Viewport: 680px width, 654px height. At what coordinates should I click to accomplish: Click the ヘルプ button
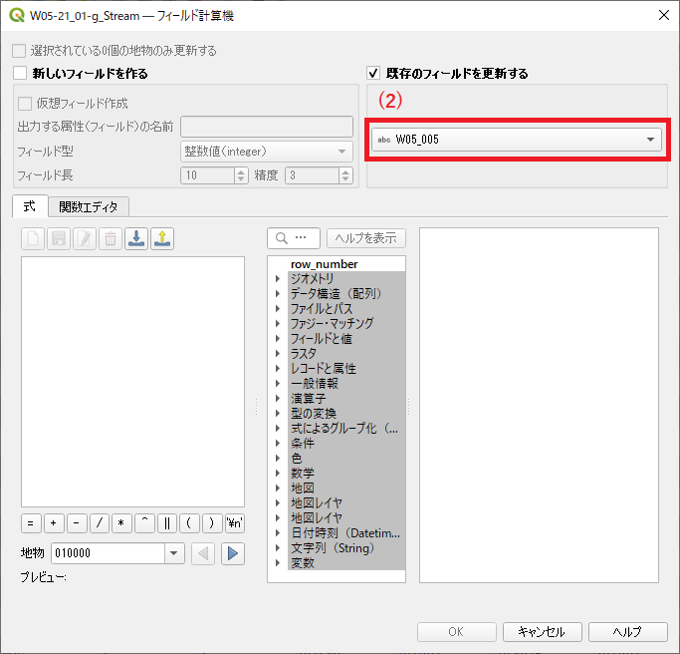pyautogui.click(x=627, y=632)
